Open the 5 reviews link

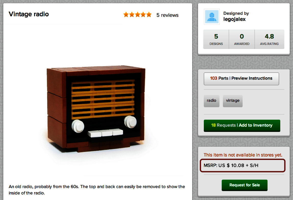pyautogui.click(x=167, y=15)
